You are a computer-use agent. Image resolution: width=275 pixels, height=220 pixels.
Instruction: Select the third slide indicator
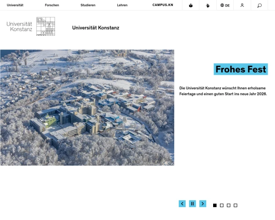[229, 205]
